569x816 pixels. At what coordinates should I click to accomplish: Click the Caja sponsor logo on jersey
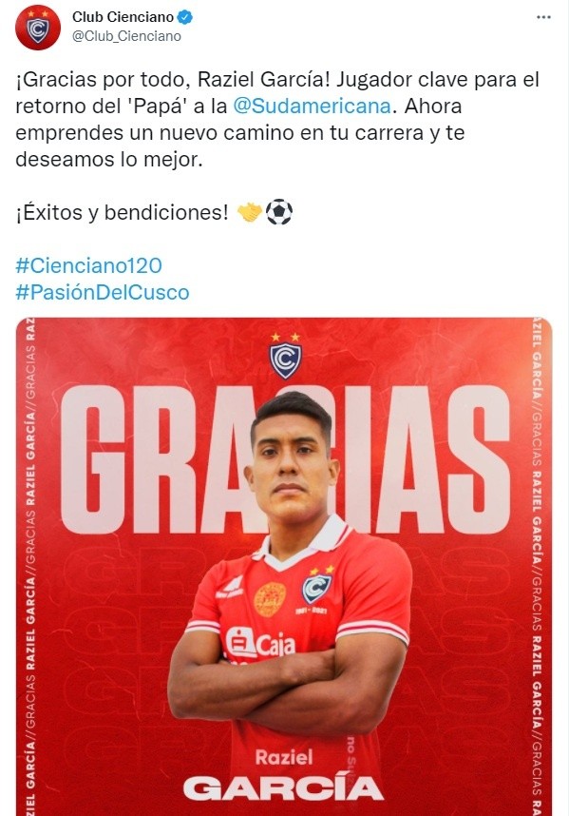259,644
